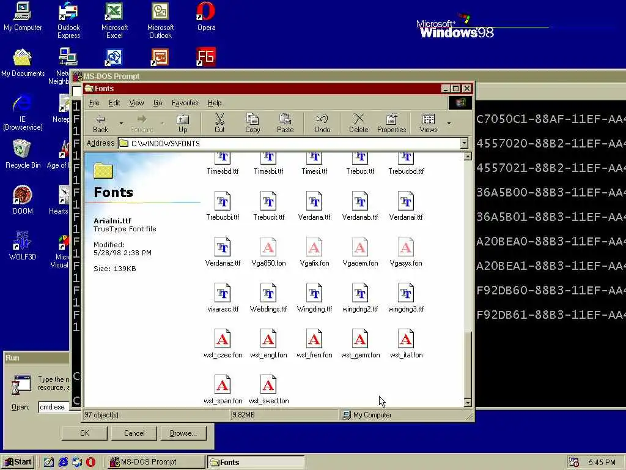The height and width of the screenshot is (470, 626).
Task: Select the wst_ital.fon font file
Action: coord(406,344)
